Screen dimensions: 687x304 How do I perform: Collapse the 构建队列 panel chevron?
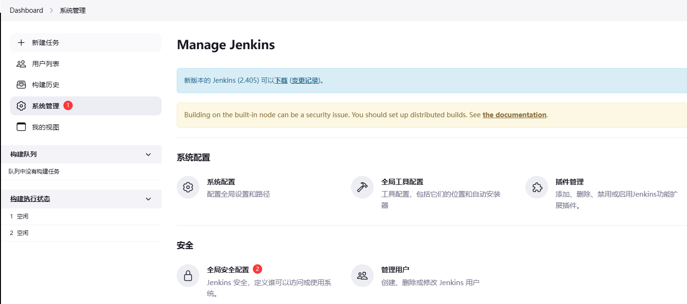tap(148, 155)
